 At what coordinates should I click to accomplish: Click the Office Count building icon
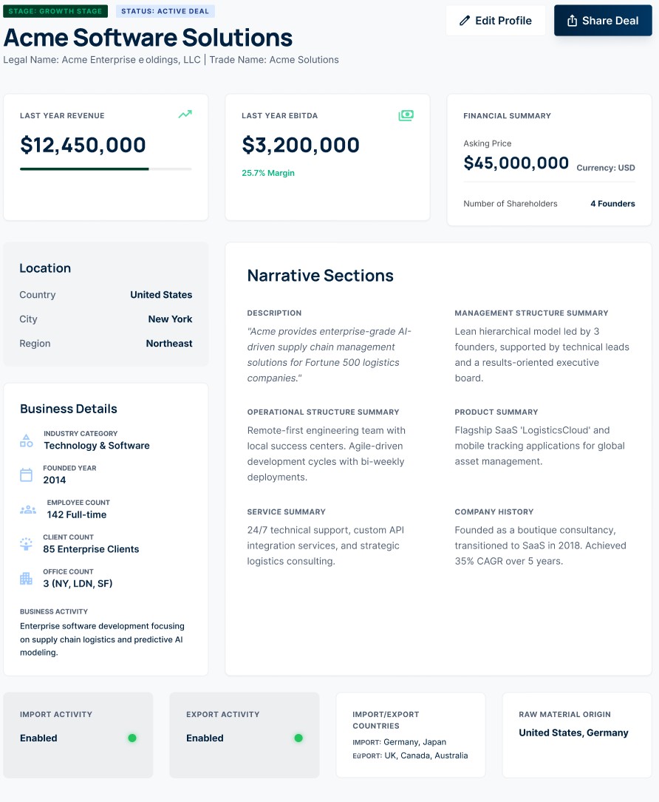(x=26, y=579)
